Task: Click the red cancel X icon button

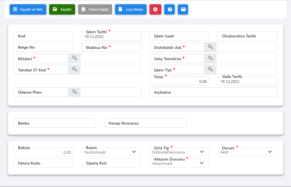Action: [x=155, y=9]
